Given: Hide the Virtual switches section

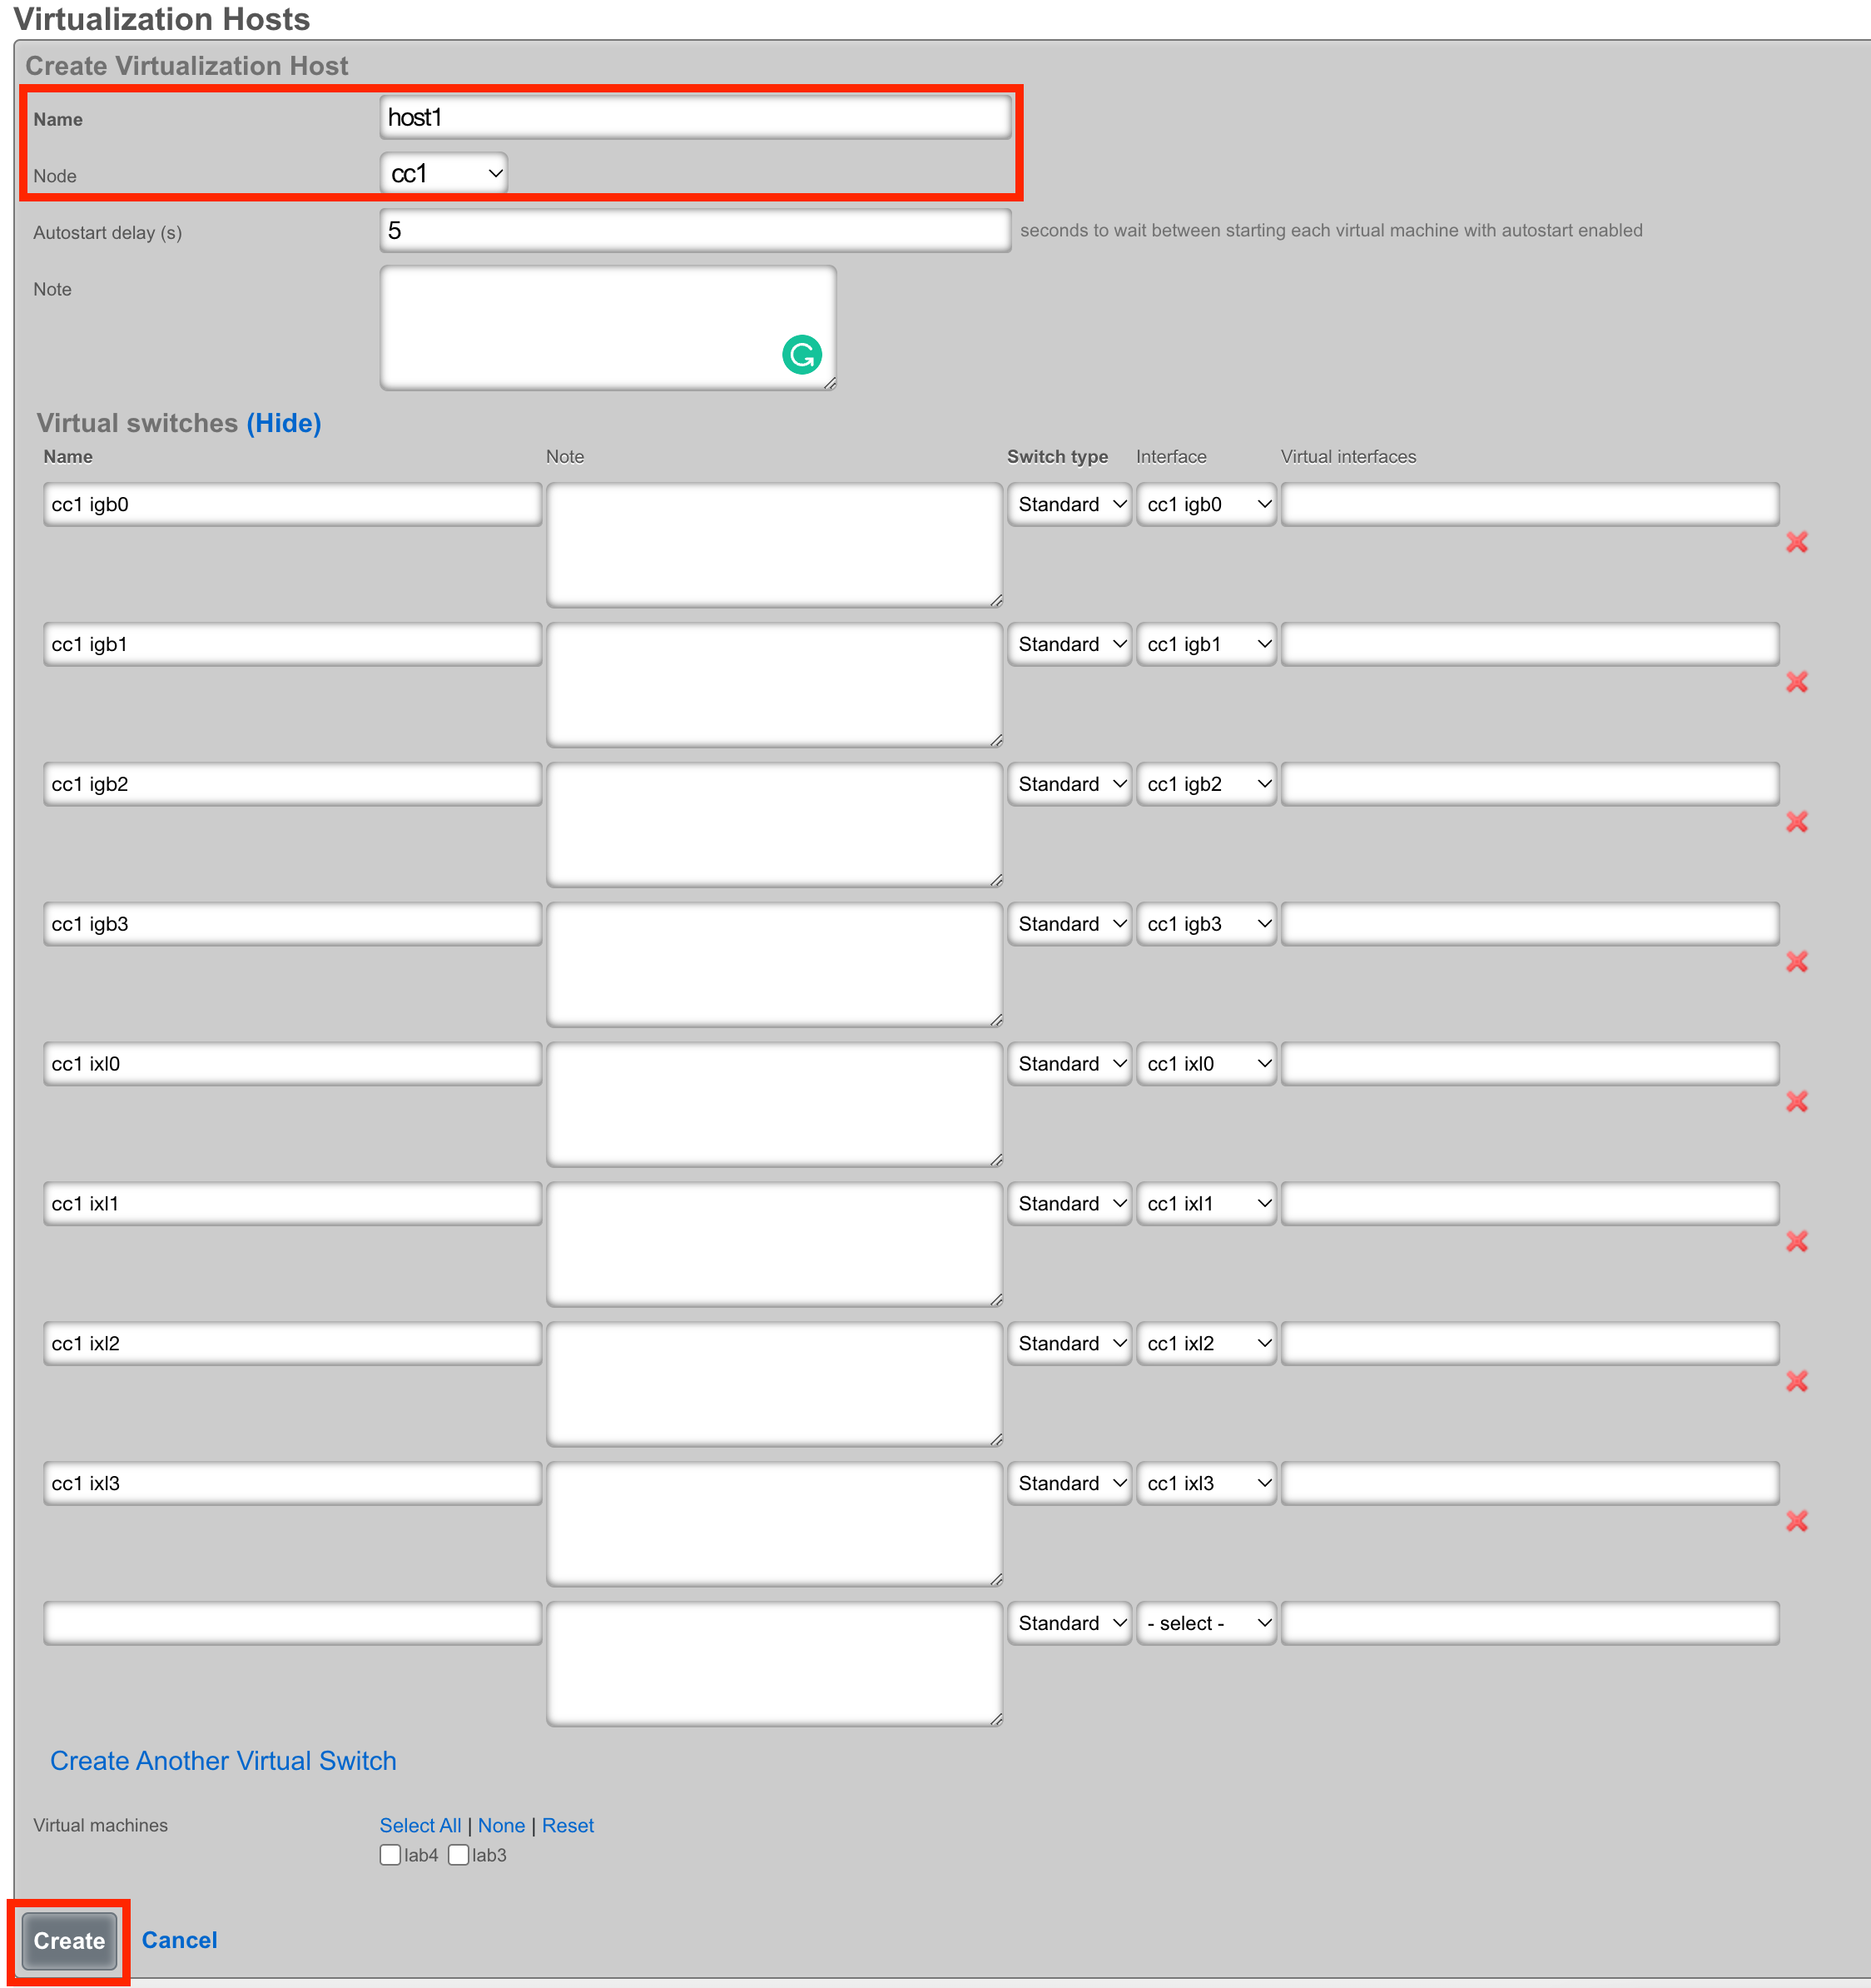Looking at the screenshot, I should [284, 423].
